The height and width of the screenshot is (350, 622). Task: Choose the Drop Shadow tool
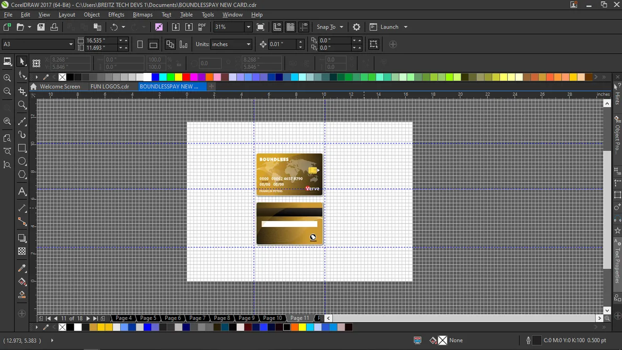[22, 238]
